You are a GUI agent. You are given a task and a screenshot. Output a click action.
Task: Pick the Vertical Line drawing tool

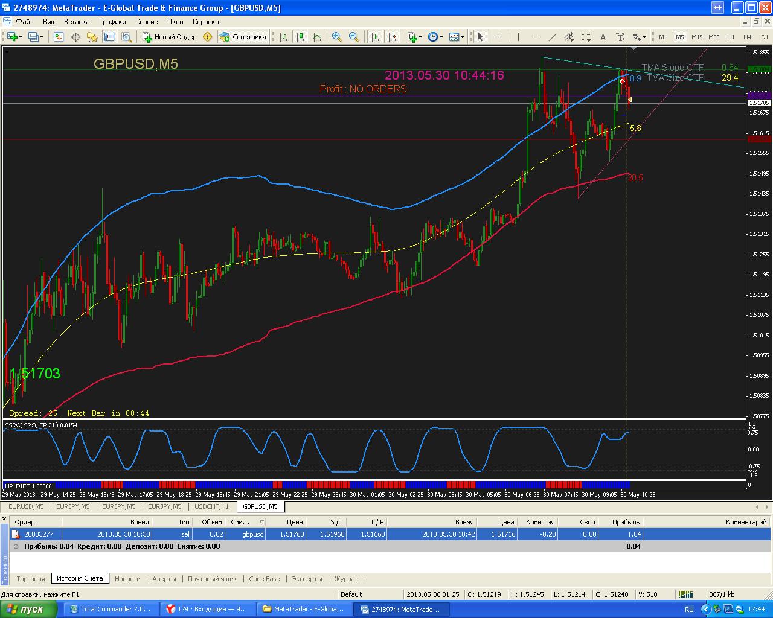click(518, 37)
